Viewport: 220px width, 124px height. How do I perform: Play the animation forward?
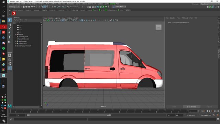(x=210, y=111)
